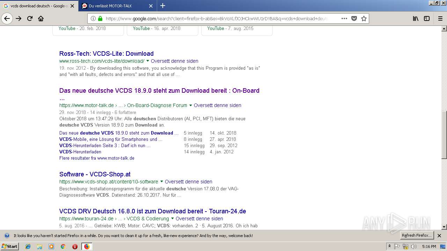Open page actions three-dot menu

344,18
